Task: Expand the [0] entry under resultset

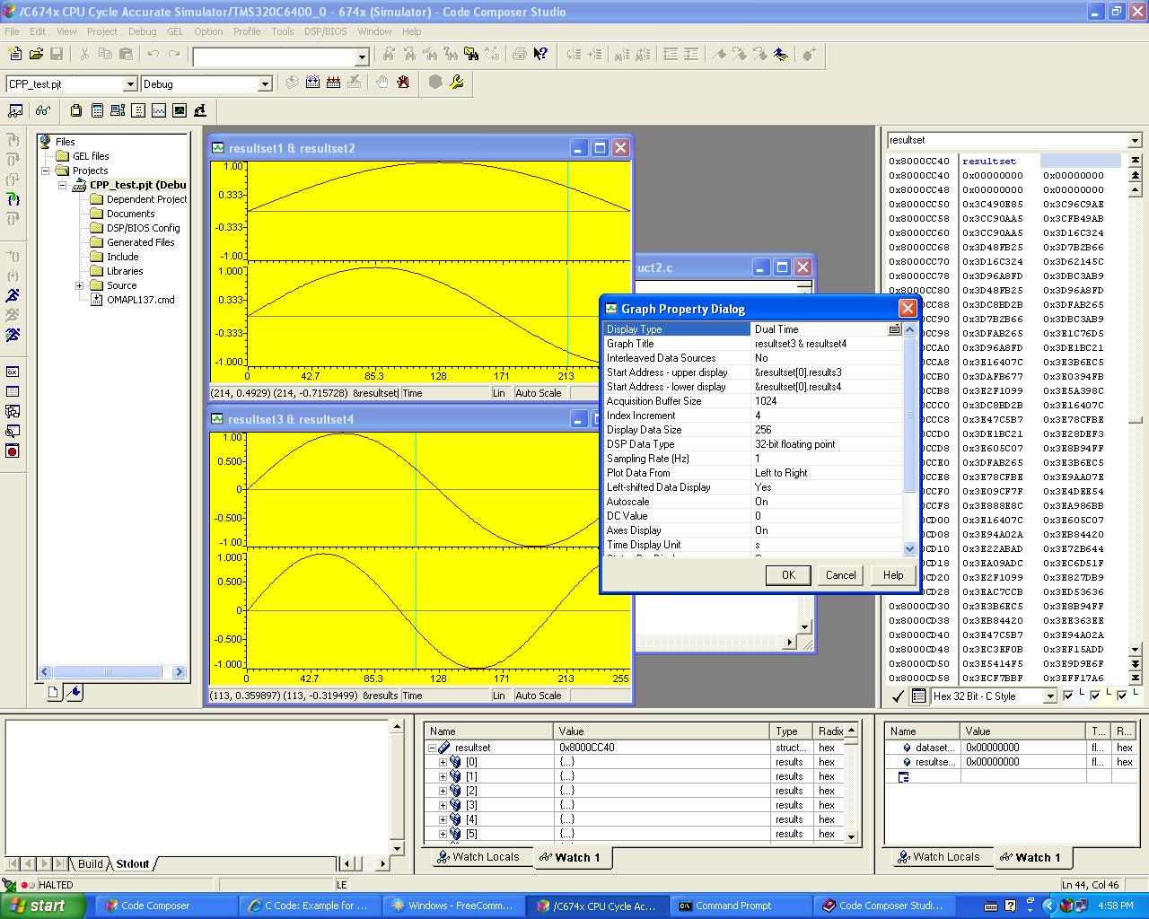Action: tap(442, 761)
